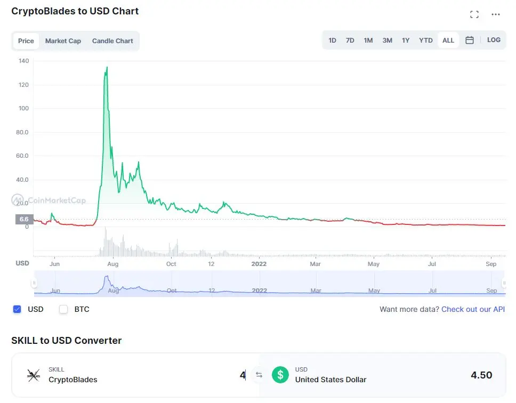The height and width of the screenshot is (403, 516).
Task: Grab the left range selector handle
Action: tap(34, 283)
